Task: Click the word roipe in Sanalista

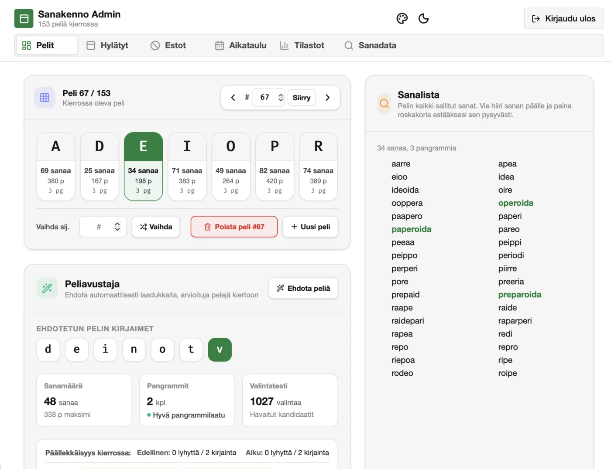Action: click(x=508, y=373)
